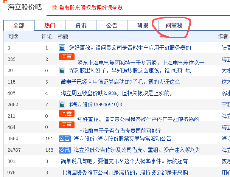The width and height of the screenshot is (230, 177).
Task: Click the grid icon before 重要股东股权质押数据全览
Action: 55,7
